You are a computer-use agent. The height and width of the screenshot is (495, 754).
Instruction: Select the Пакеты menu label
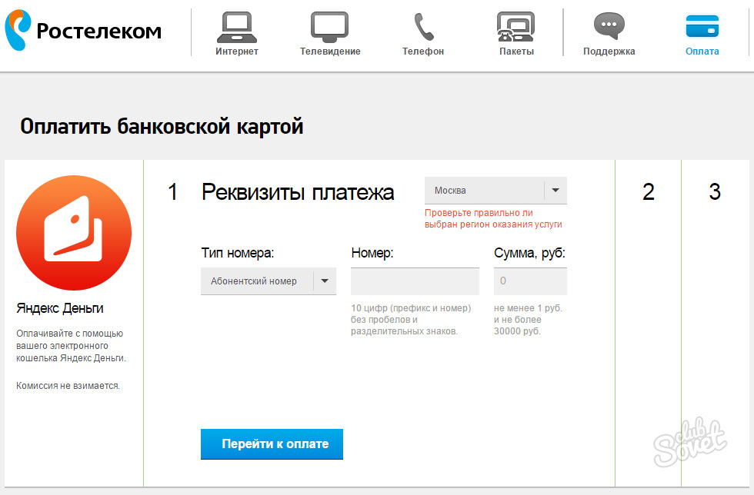[x=516, y=51]
